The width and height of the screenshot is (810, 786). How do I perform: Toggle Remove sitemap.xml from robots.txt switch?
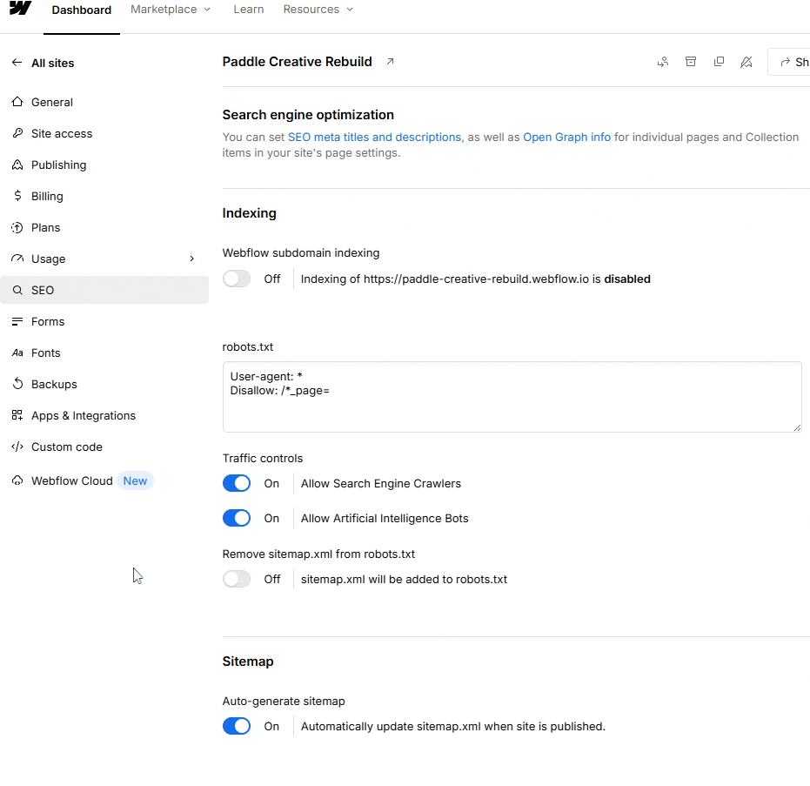(x=237, y=580)
